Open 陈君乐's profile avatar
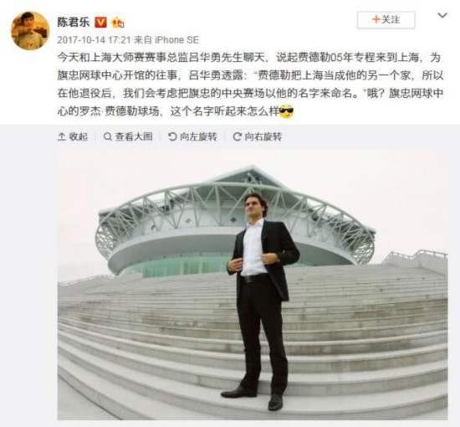 (30, 30)
